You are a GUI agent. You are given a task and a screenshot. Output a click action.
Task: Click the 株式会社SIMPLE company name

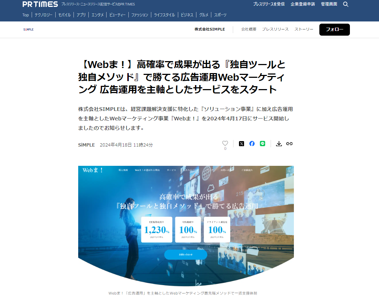pos(210,29)
